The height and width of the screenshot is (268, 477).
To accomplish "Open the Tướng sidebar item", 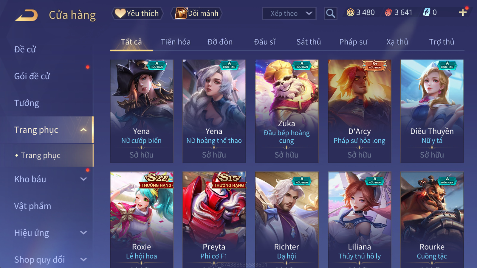I will [27, 103].
